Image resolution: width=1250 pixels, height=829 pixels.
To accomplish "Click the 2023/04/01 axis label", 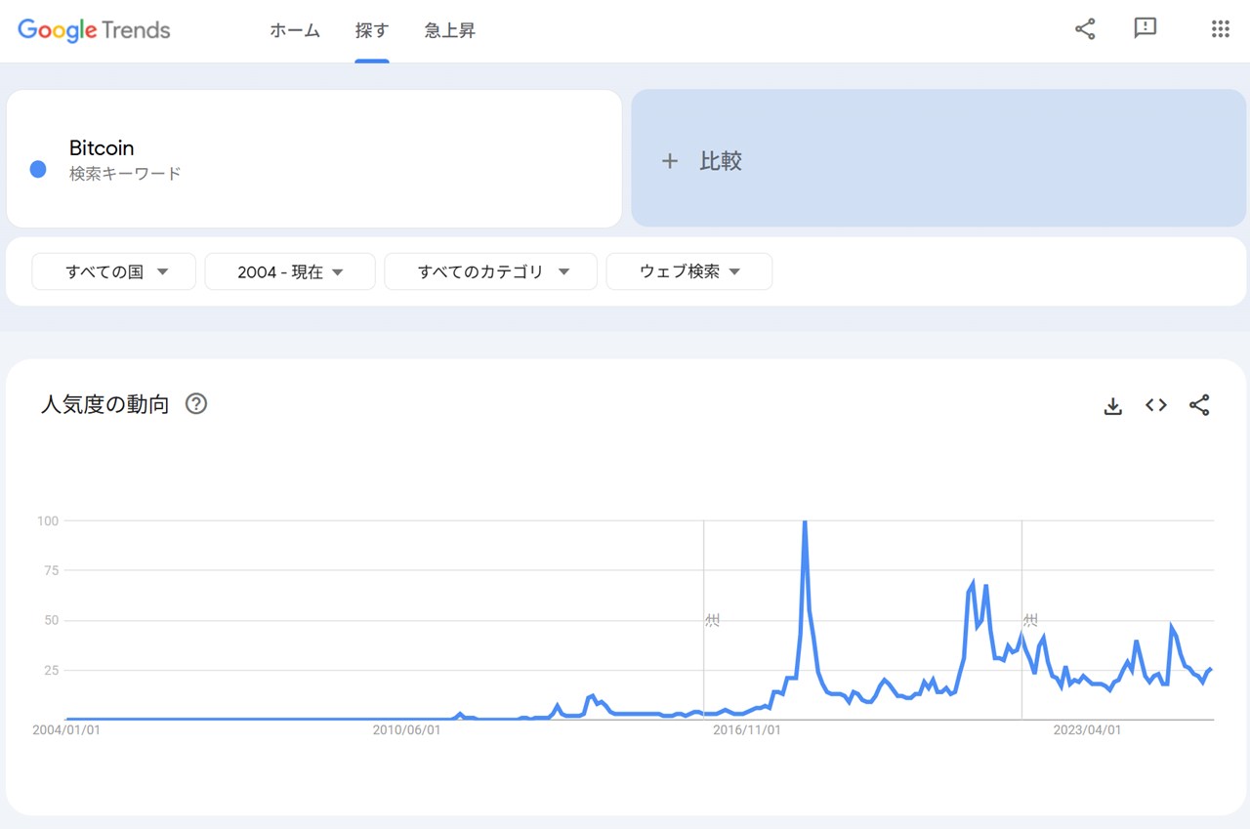I will coord(1087,730).
